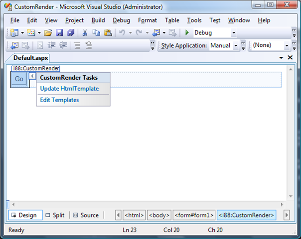Click the Visual Studio title bar icon

(8, 6)
